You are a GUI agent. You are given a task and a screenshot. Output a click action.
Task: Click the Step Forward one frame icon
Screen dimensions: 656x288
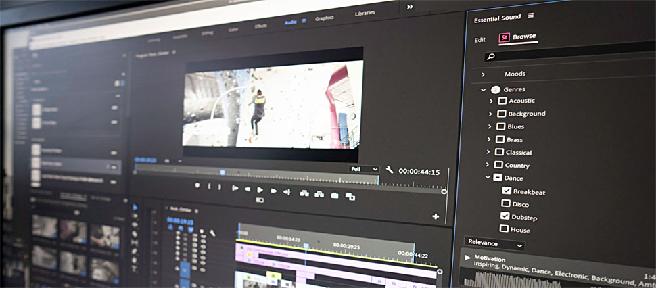tap(274, 191)
